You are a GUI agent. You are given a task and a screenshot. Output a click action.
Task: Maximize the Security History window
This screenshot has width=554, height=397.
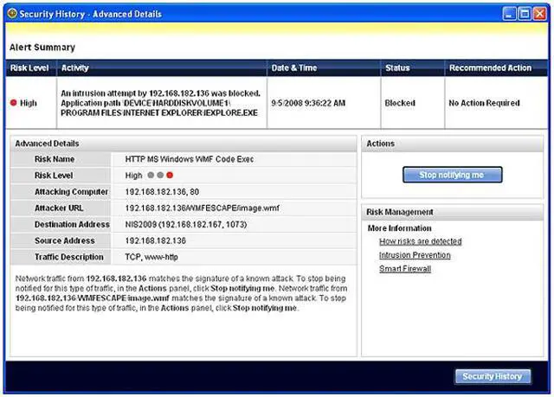pos(523,14)
